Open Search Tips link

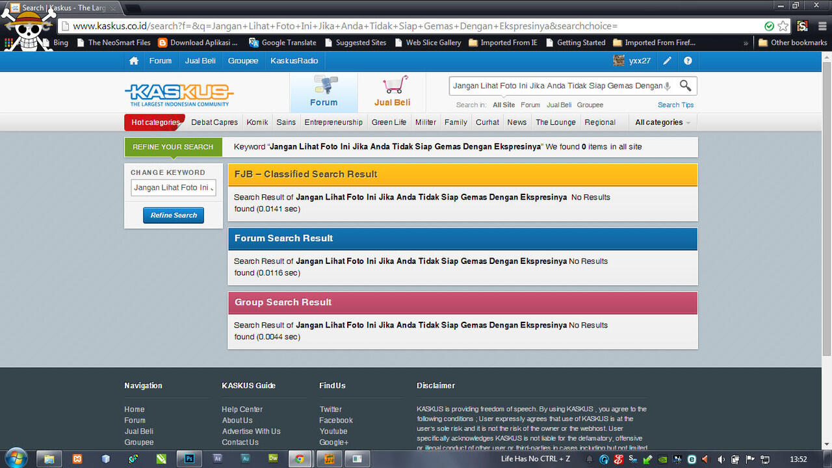[675, 105]
